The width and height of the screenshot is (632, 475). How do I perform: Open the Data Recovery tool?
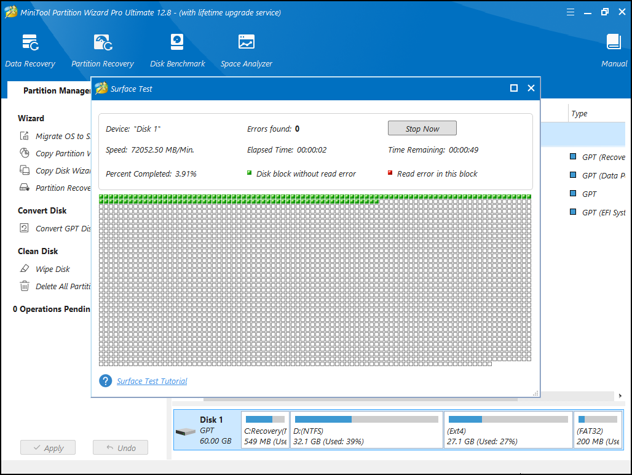coord(30,51)
